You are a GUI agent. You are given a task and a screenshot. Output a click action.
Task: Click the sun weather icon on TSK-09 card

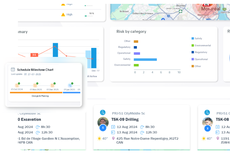point(100,139)
